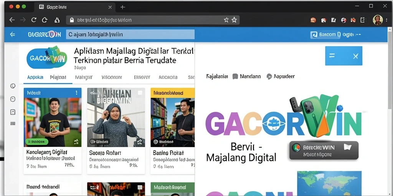Screen dimensions: 393x196
Task: Click the top circle icon in left sidebar
Action: (x=13, y=86)
